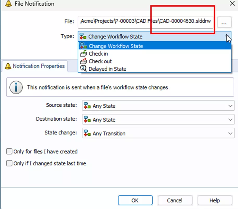Click the Destination state label
The width and height of the screenshot is (238, 209).
tap(57, 119)
